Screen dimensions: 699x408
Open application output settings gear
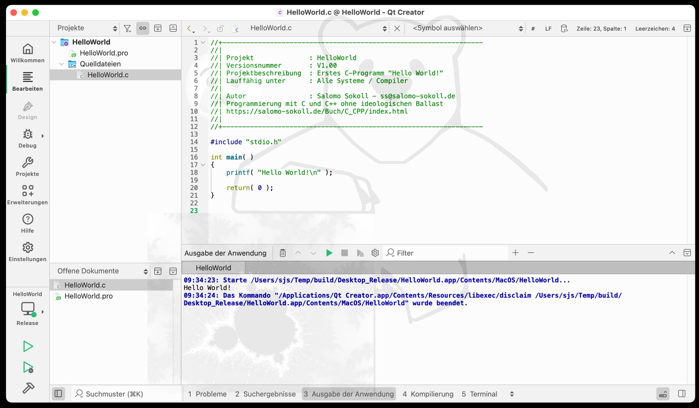[x=375, y=253]
